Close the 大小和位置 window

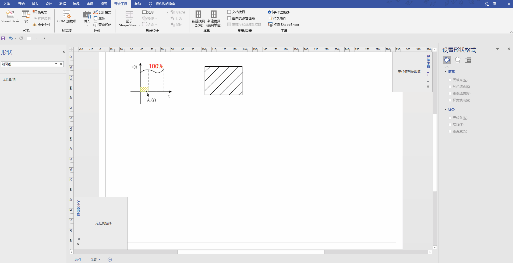tap(78, 244)
